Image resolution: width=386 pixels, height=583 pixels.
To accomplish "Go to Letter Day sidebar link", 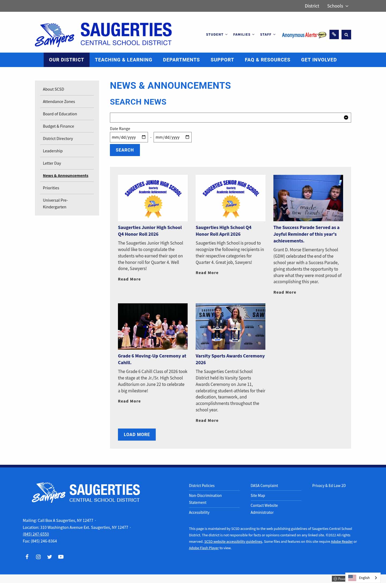I will (52, 163).
